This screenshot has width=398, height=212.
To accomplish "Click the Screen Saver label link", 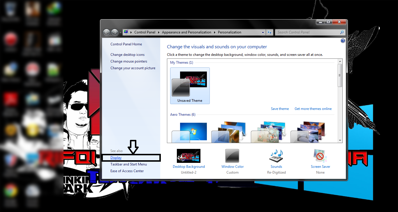I will click(x=320, y=167).
